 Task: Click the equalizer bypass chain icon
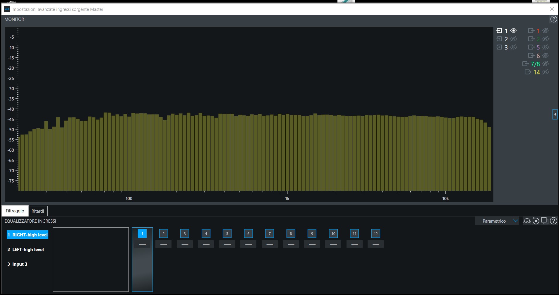click(x=527, y=221)
